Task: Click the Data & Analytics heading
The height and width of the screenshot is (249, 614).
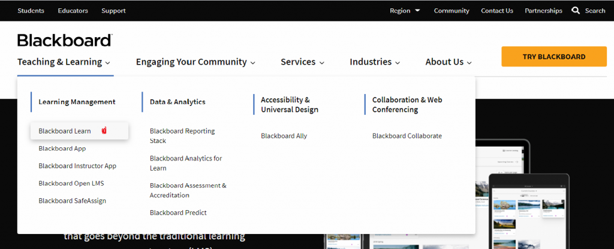Action: click(177, 102)
